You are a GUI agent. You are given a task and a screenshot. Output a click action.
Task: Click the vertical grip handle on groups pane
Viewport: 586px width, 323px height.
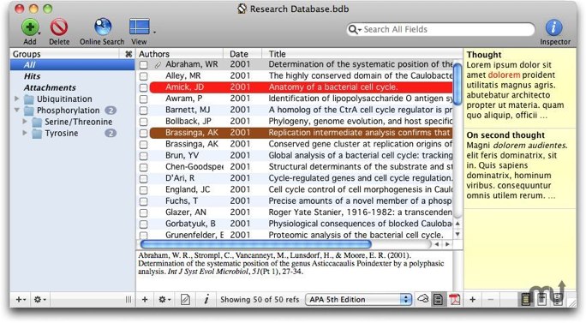[x=129, y=300]
